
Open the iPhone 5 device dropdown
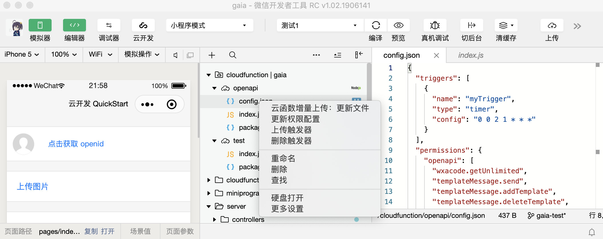(x=22, y=54)
